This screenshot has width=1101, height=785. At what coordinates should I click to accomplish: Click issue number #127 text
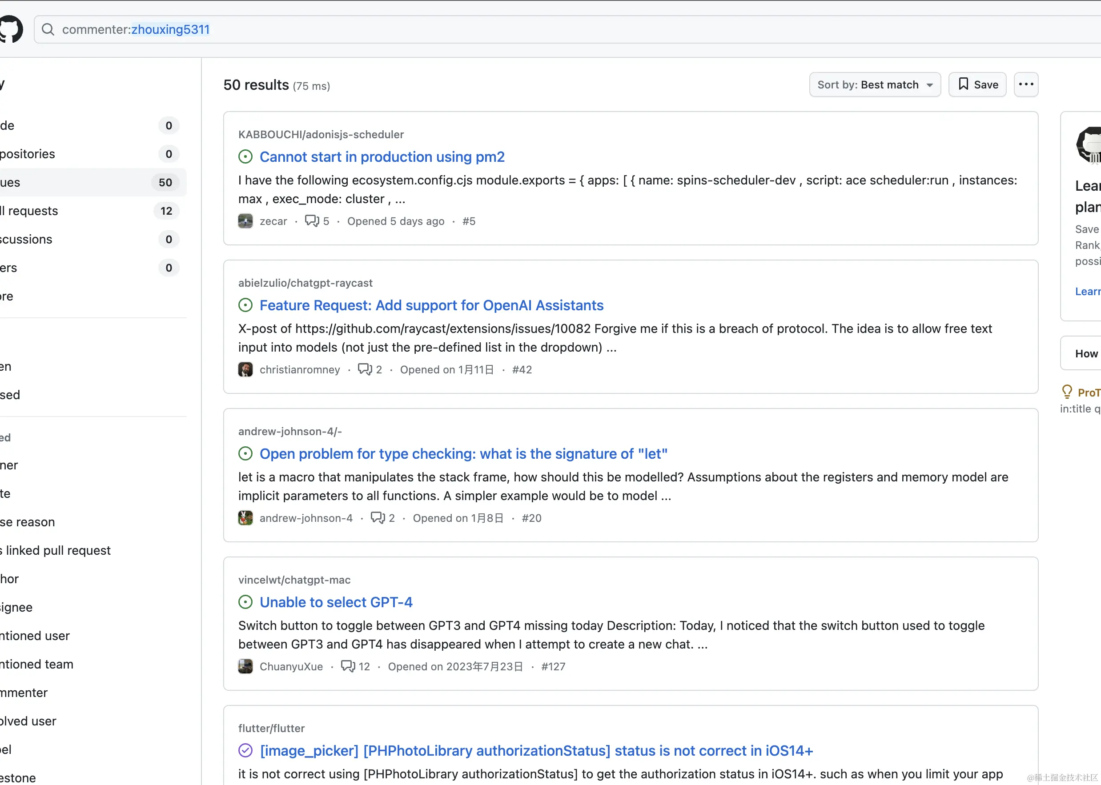click(x=553, y=666)
